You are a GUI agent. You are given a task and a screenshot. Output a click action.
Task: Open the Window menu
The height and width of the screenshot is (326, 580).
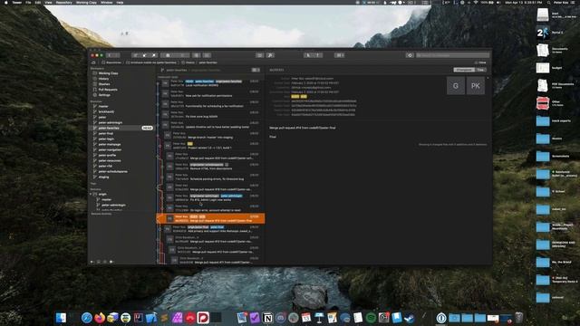[x=107, y=2]
